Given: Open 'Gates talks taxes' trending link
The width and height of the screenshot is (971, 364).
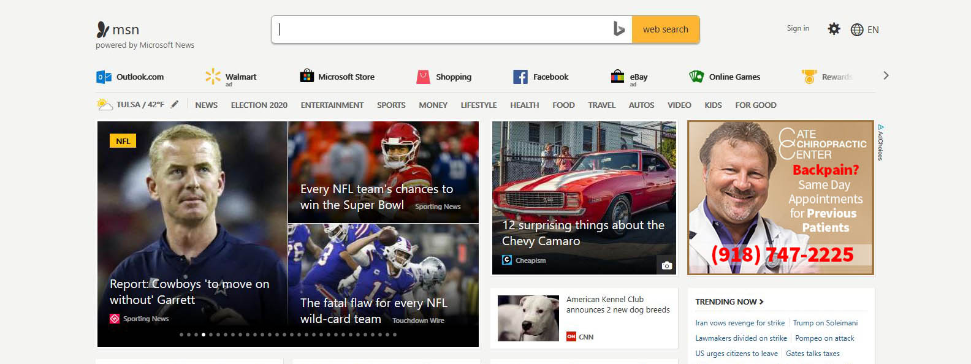Looking at the screenshot, I should pyautogui.click(x=813, y=354).
